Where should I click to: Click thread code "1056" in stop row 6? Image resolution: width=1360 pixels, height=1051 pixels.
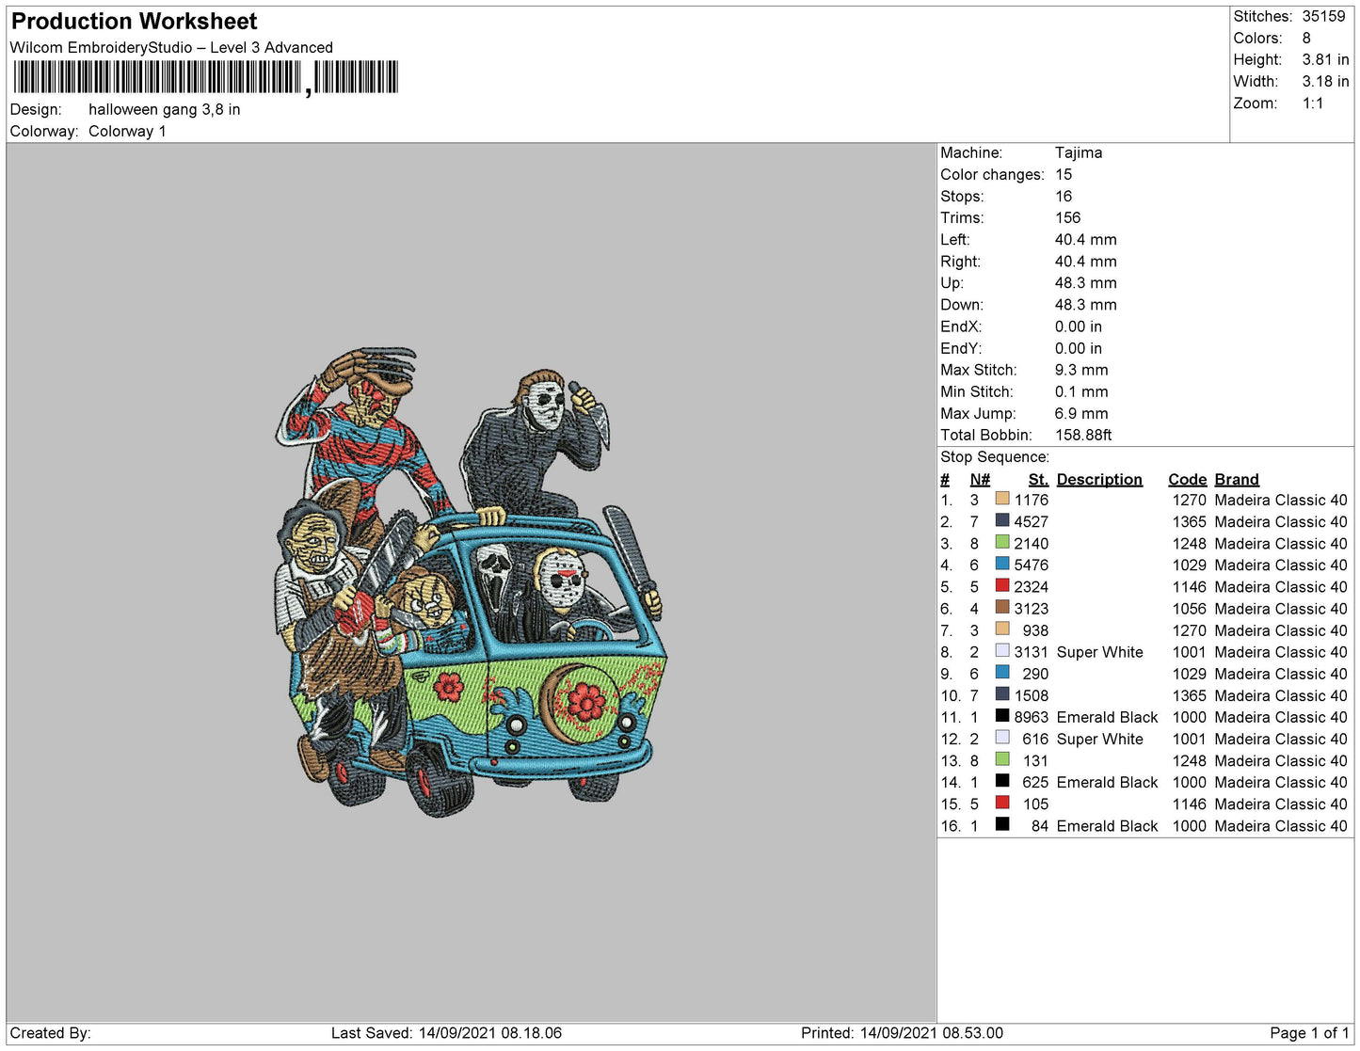(x=1189, y=609)
